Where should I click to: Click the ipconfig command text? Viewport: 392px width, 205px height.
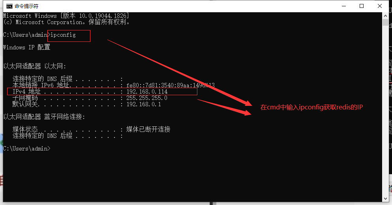point(63,35)
